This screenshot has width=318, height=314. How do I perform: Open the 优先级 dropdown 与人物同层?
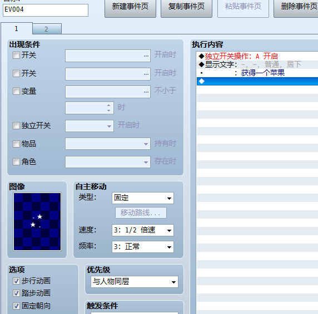(x=135, y=282)
